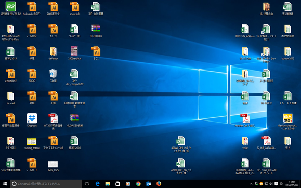
Task: Select the IMG_3325 image thumbnail
Action: pos(53,164)
